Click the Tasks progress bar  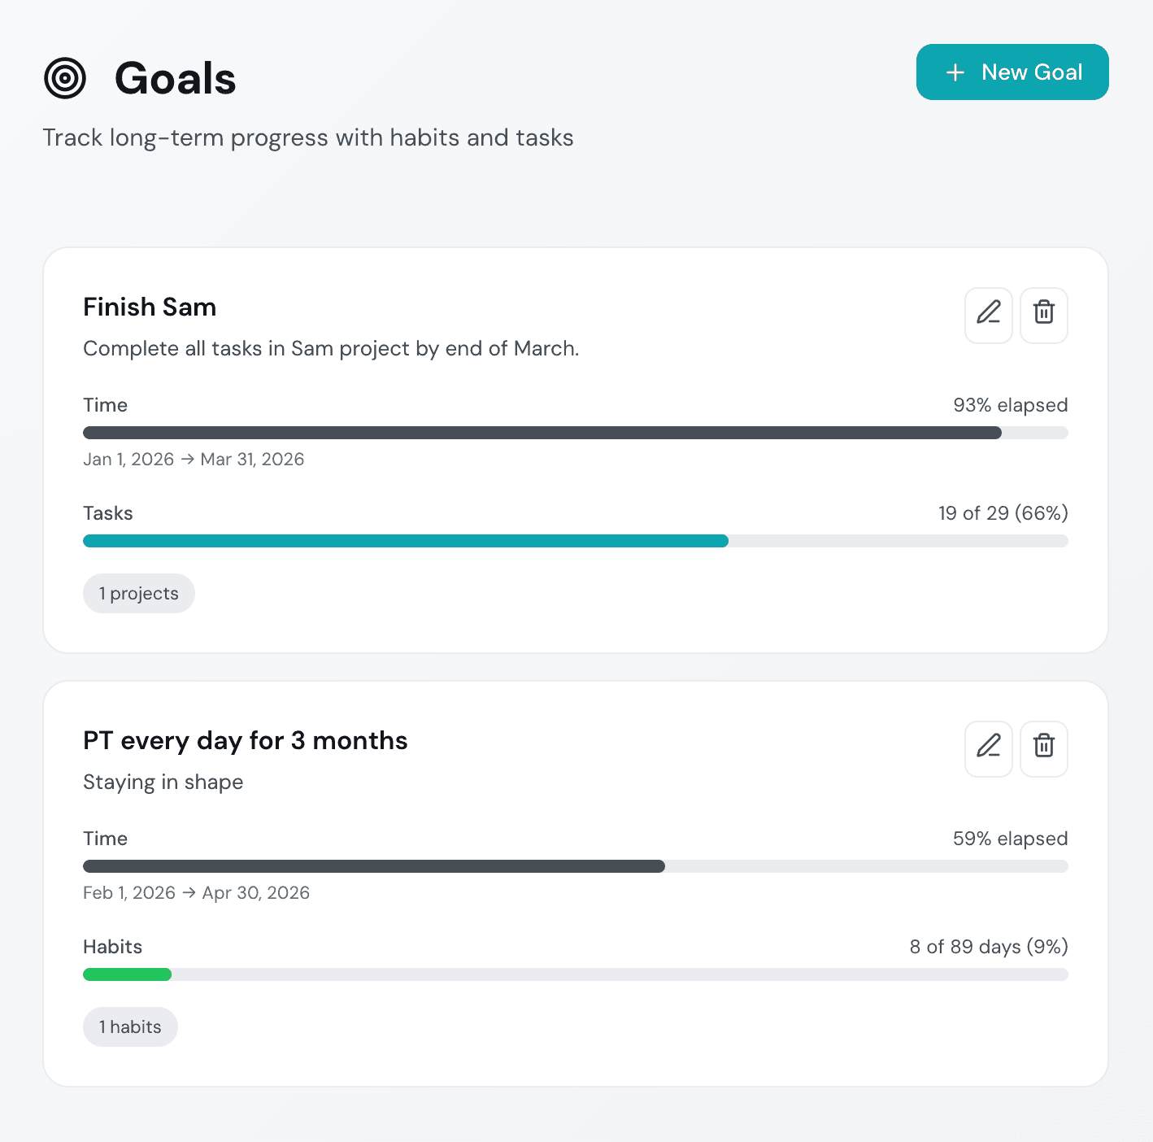(575, 541)
